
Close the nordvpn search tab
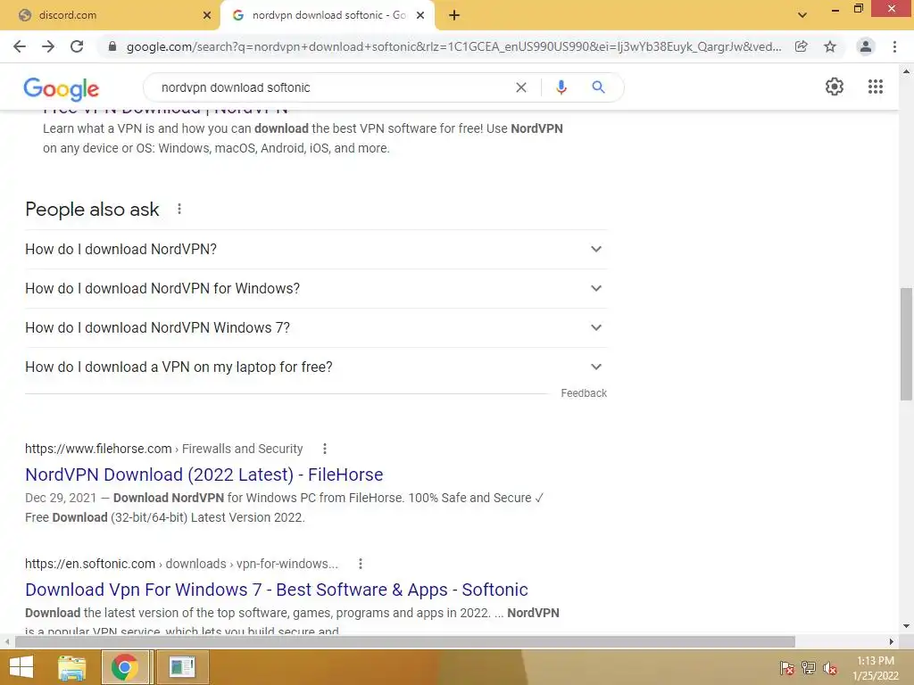pos(420,15)
